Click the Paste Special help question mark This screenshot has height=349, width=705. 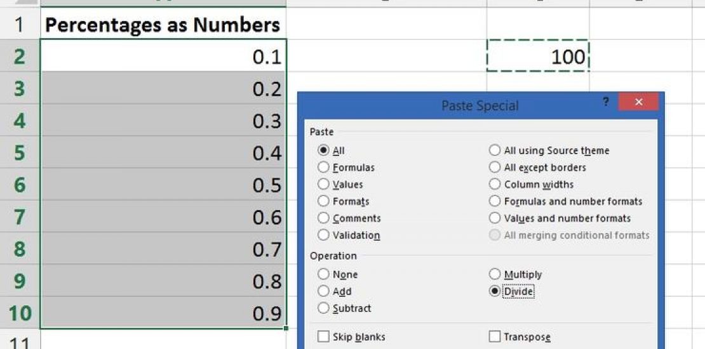click(x=606, y=102)
